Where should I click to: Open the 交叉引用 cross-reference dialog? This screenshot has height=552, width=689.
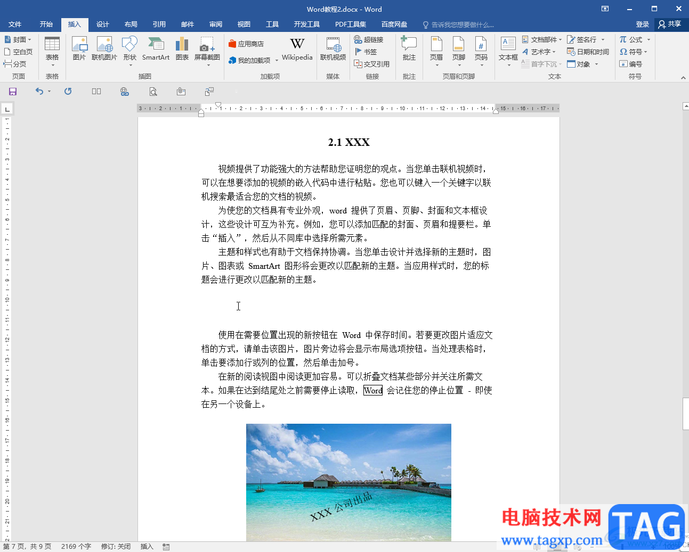tap(372, 64)
